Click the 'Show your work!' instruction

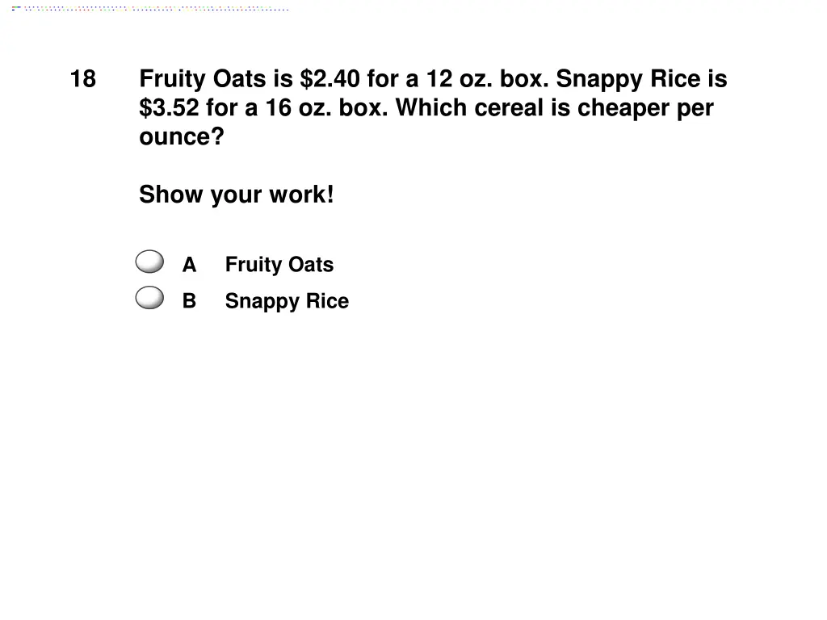237,195
